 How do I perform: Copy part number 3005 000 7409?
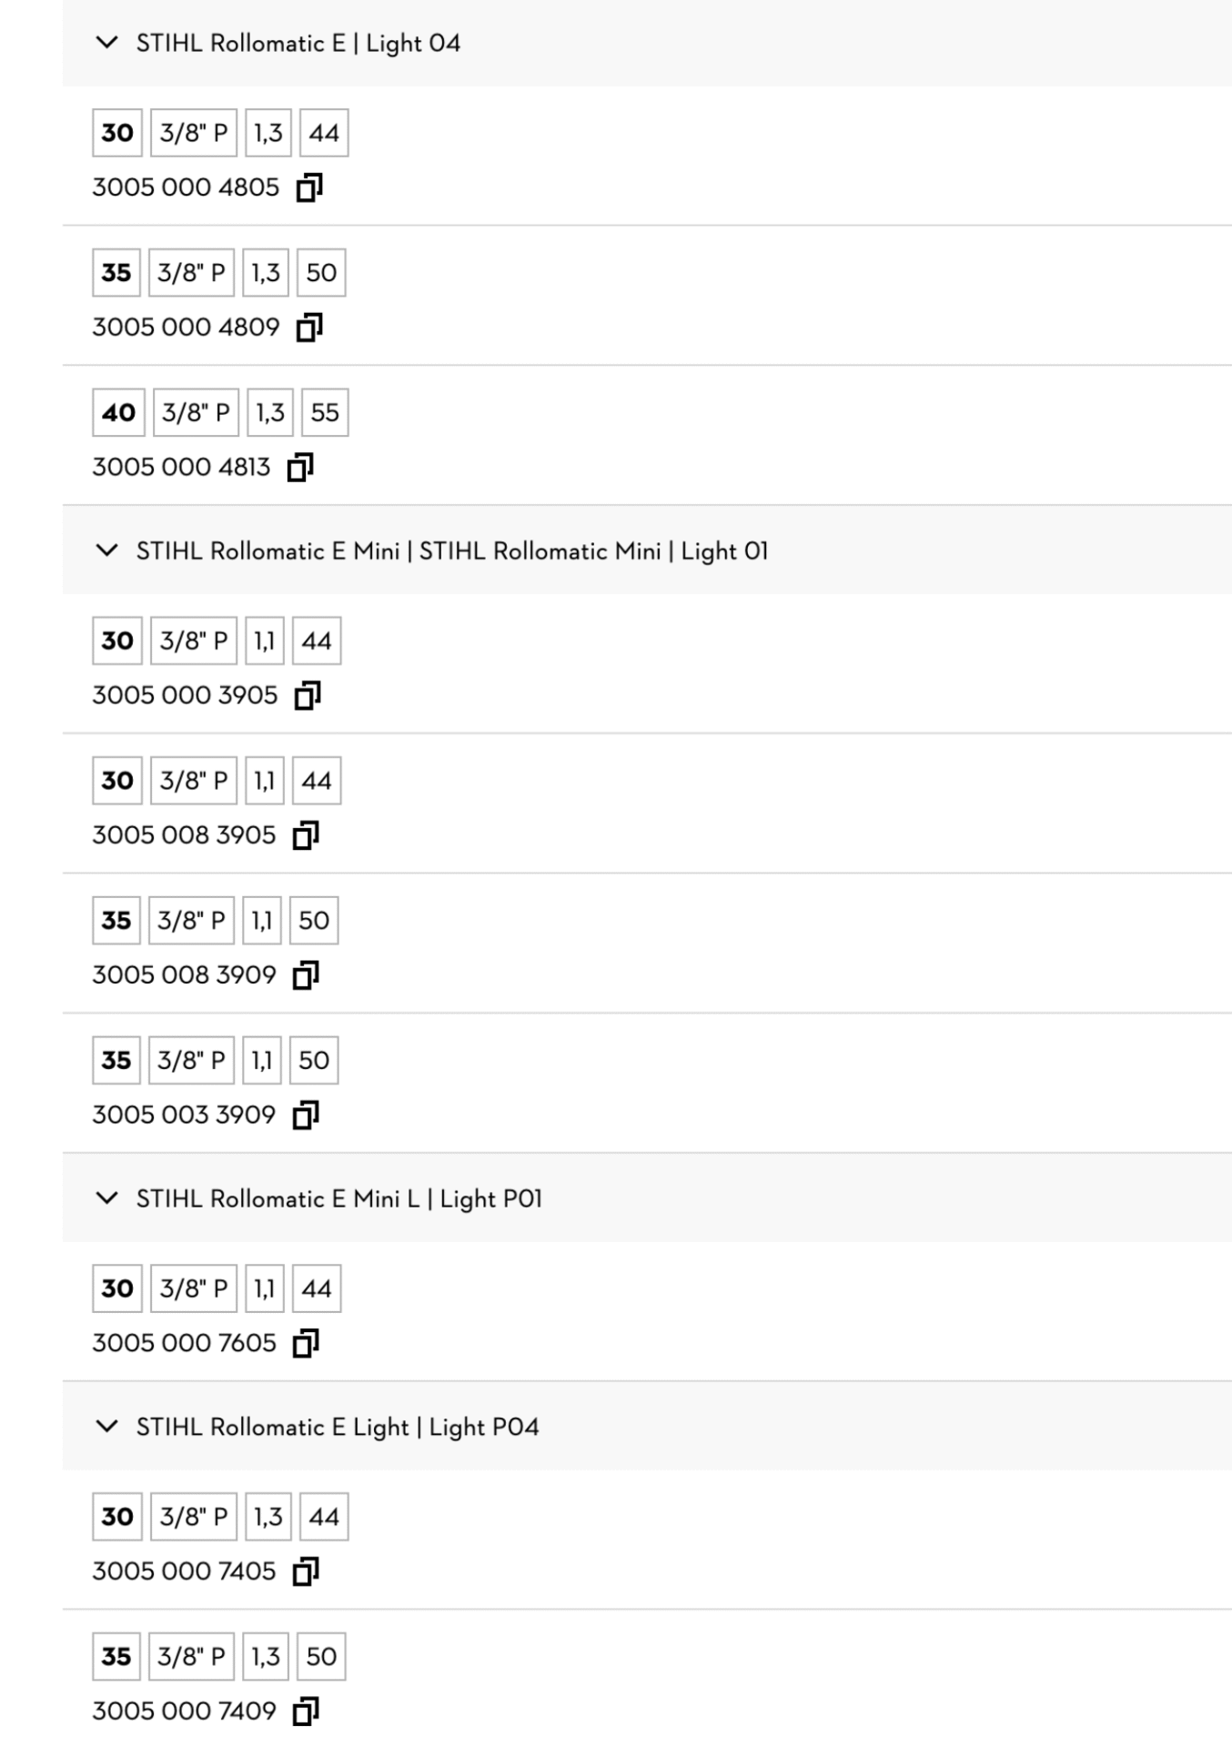click(306, 1712)
